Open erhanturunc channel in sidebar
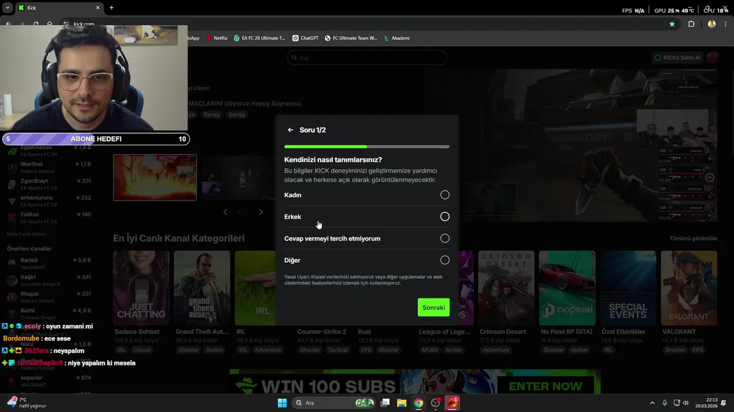The image size is (734, 412). [x=49, y=201]
